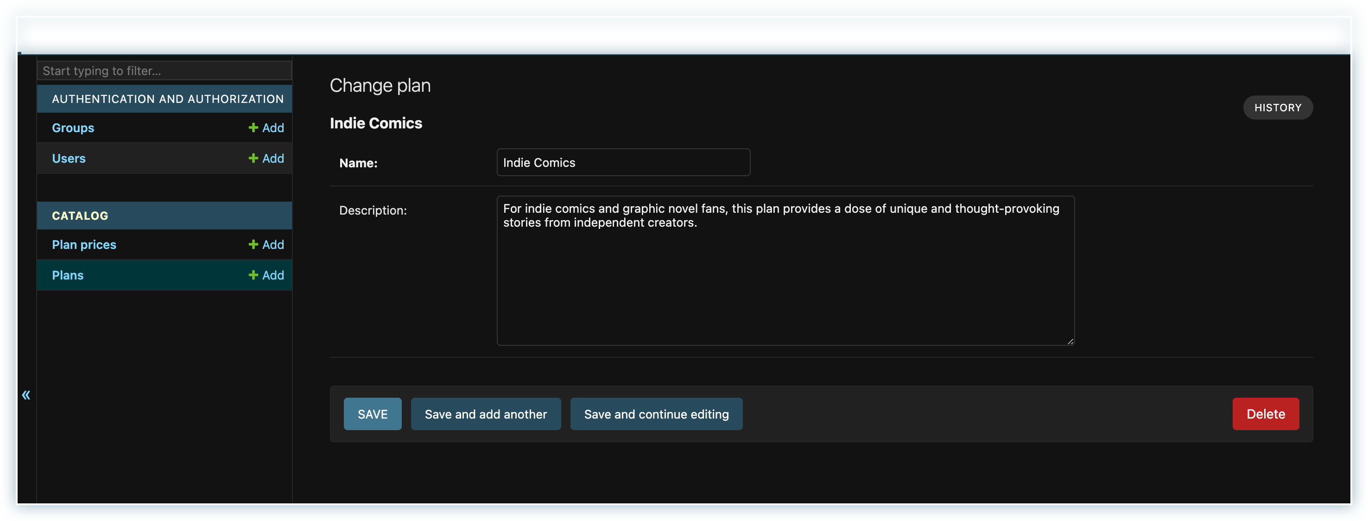The height and width of the screenshot is (521, 1368).
Task: Click Save and add another
Action: pos(485,414)
